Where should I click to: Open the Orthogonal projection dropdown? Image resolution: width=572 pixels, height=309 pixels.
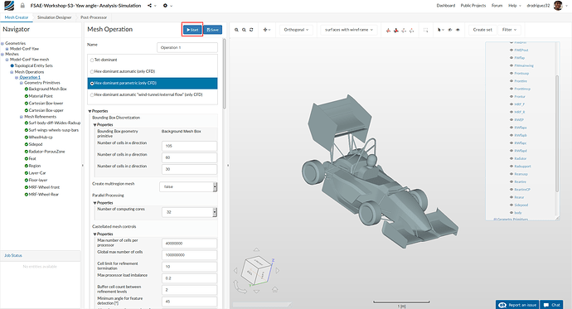[x=296, y=30]
